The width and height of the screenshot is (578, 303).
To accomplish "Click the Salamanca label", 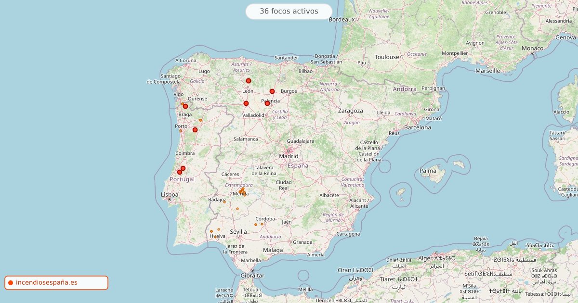I will tap(246, 139).
